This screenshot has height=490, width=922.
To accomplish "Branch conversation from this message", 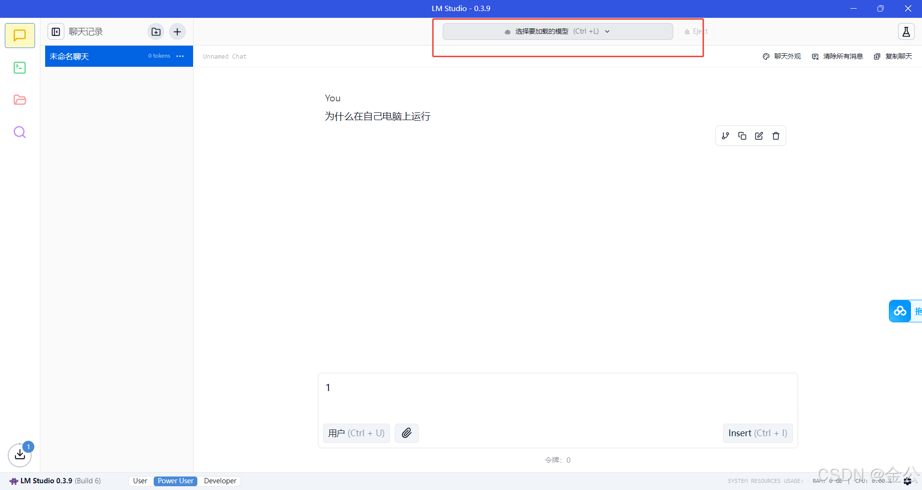I will (x=726, y=136).
